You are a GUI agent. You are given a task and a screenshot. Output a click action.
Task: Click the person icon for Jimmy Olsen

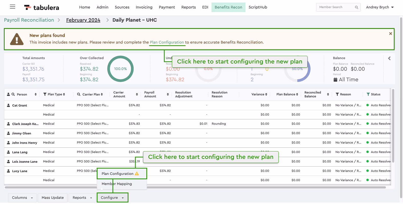(x=8, y=133)
